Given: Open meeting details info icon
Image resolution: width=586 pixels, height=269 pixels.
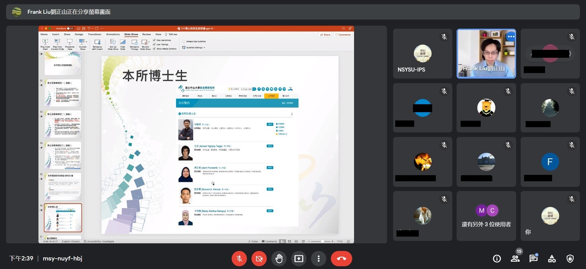Looking at the screenshot, I should (497, 259).
